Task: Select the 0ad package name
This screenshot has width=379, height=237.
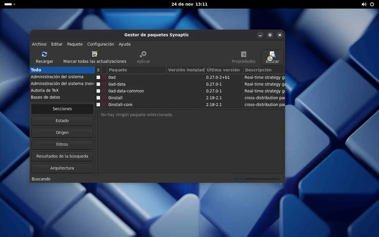Action: [x=112, y=77]
